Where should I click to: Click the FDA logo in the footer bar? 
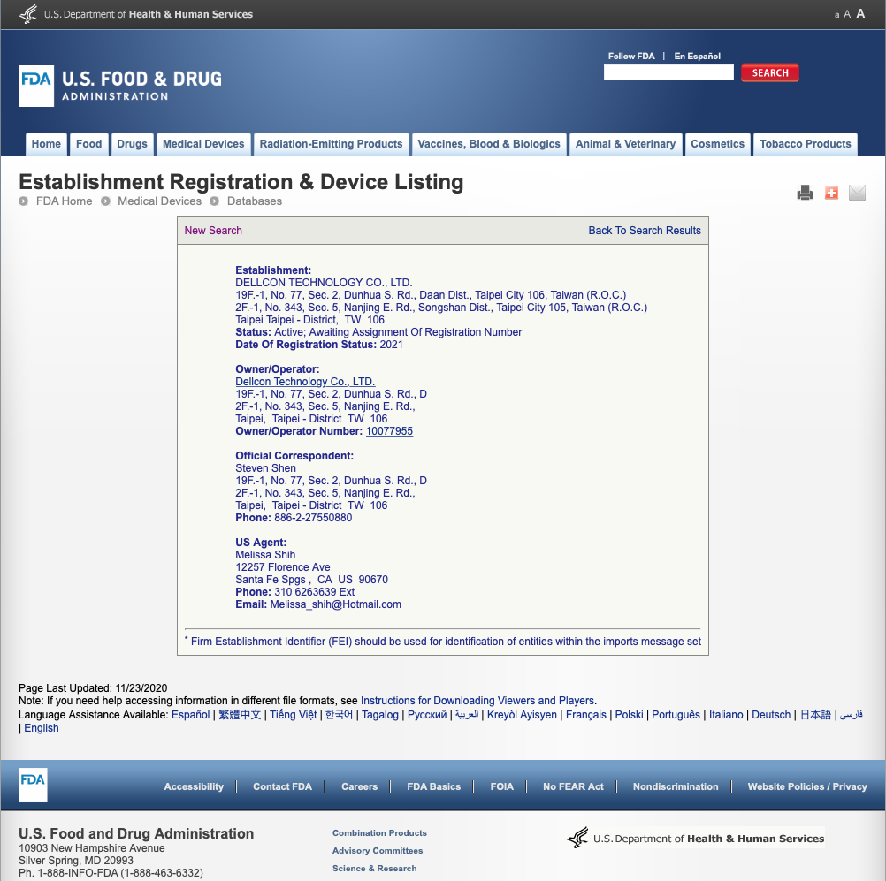pyautogui.click(x=33, y=785)
